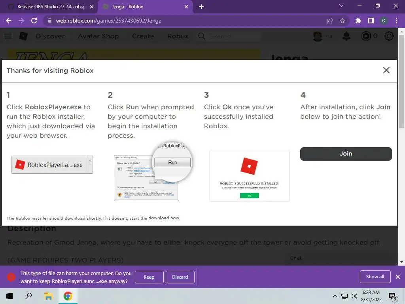Viewport: 405px width, 304px height.
Task: Close the Release OBS Studio tab
Action: 92,7
